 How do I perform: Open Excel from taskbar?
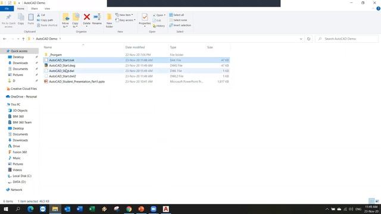click(x=92, y=209)
